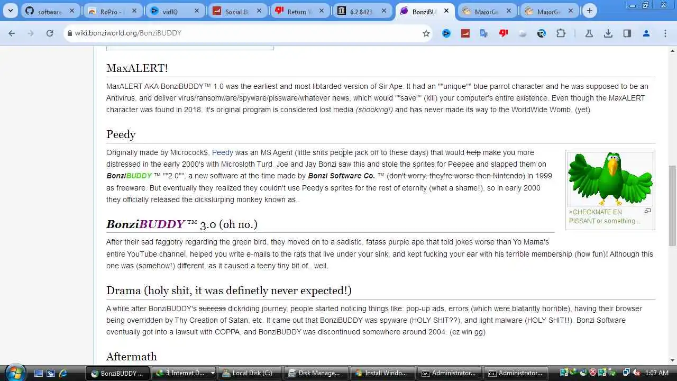Show the Downloads panel
This screenshot has width=677, height=381.
(x=608, y=33)
